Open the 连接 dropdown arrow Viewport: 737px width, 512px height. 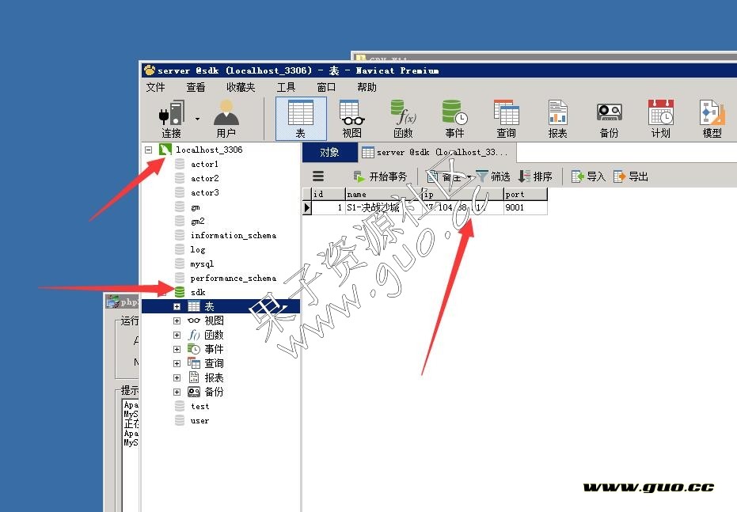pos(197,119)
